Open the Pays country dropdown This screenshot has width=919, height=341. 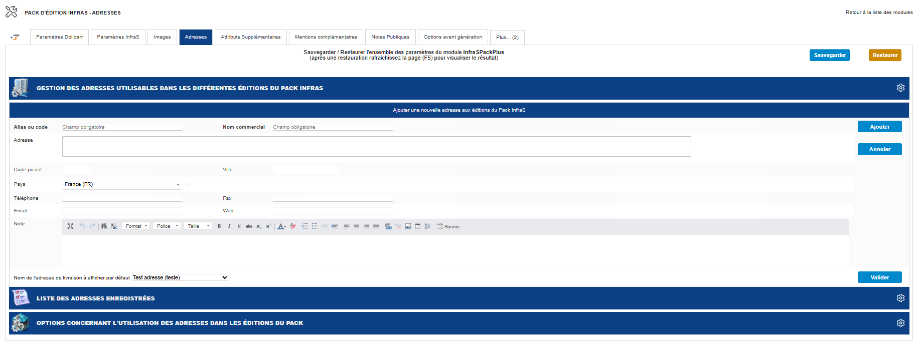(x=122, y=184)
